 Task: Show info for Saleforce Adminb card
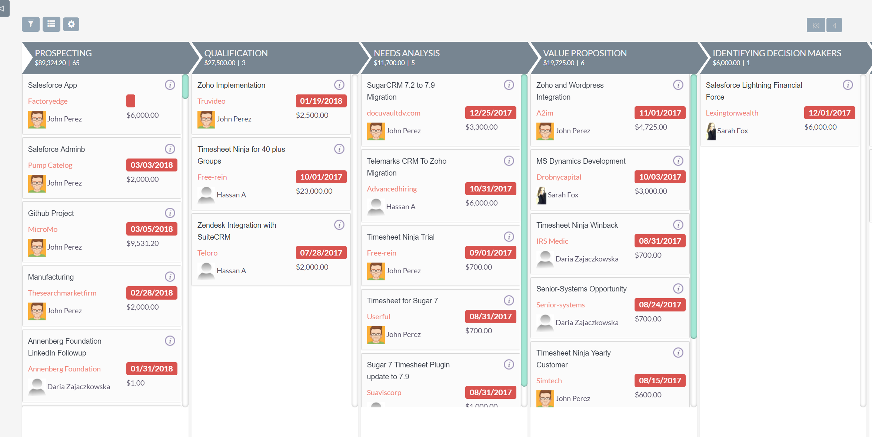point(170,149)
